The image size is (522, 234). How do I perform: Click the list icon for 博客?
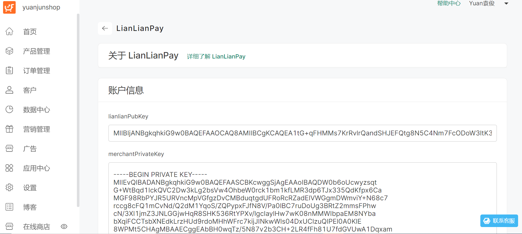coord(10,207)
